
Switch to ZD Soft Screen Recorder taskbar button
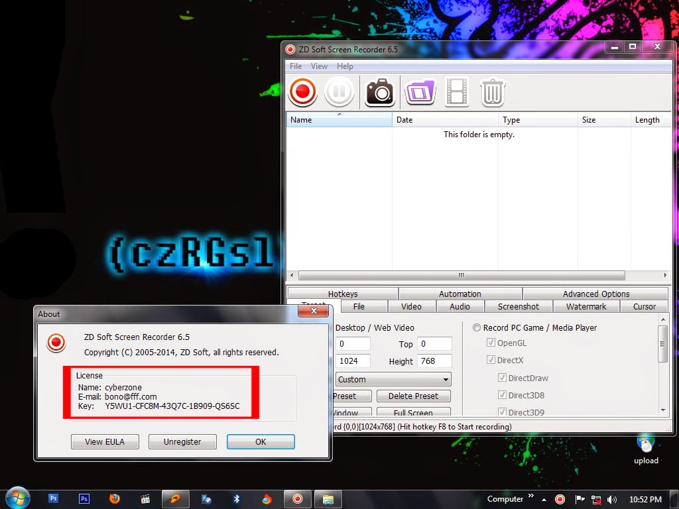[x=298, y=499]
